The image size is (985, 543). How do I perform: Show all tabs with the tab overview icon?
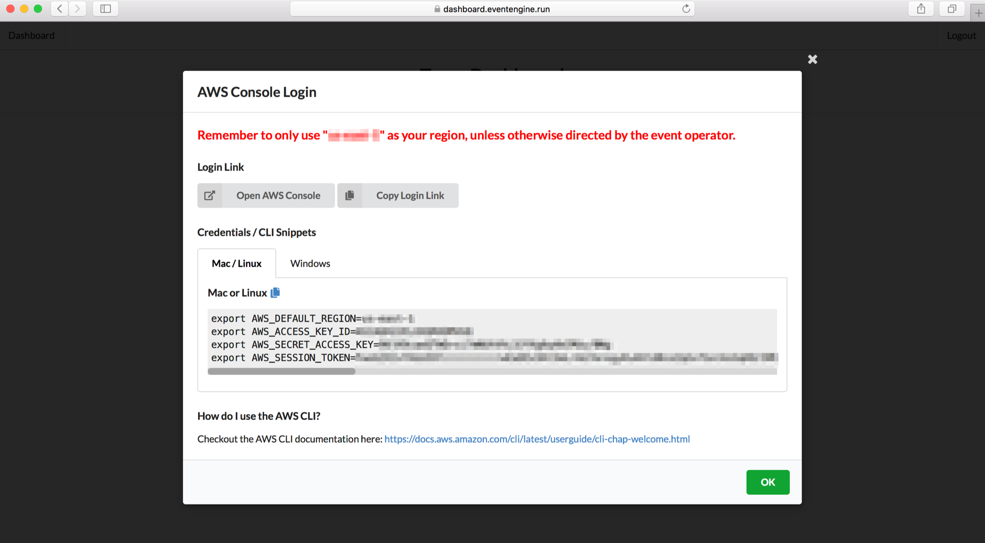pos(952,8)
